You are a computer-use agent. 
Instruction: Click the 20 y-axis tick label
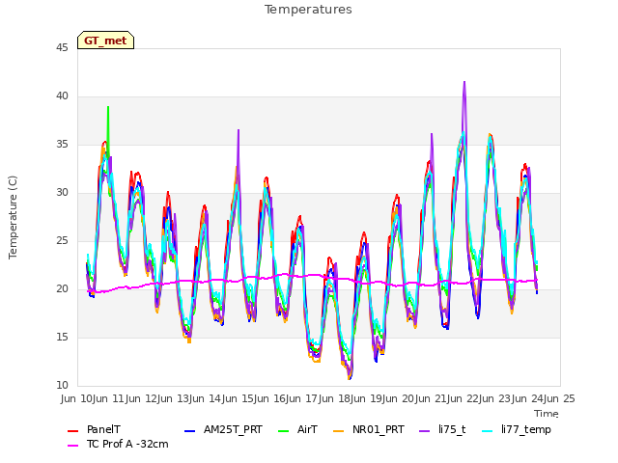coord(62,289)
